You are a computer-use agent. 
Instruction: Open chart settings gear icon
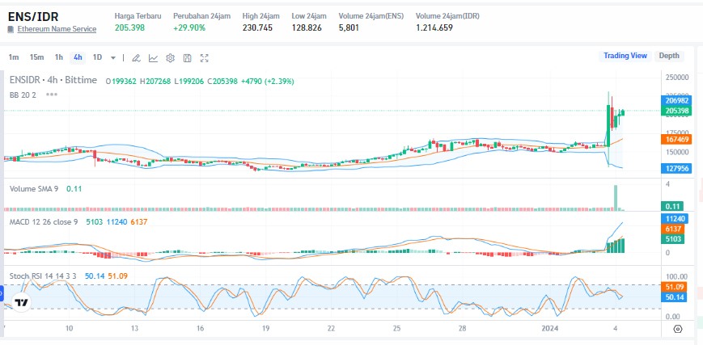[171, 58]
